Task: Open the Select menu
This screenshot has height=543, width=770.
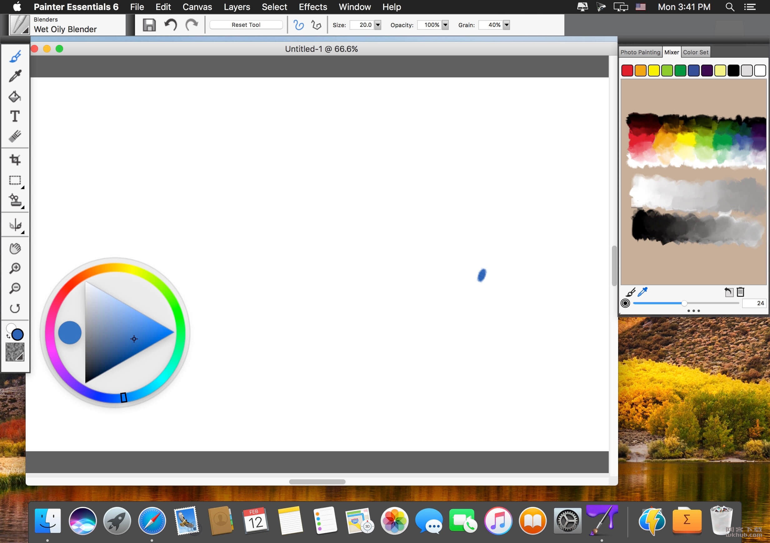Action: point(274,7)
